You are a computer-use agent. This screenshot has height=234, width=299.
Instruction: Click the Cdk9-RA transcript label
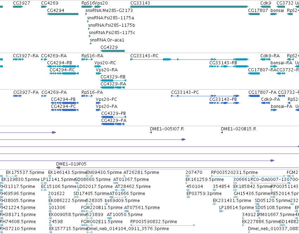[270, 56]
